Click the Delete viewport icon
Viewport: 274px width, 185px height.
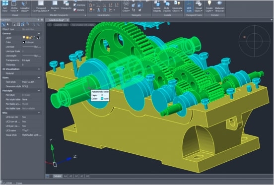point(79,10)
